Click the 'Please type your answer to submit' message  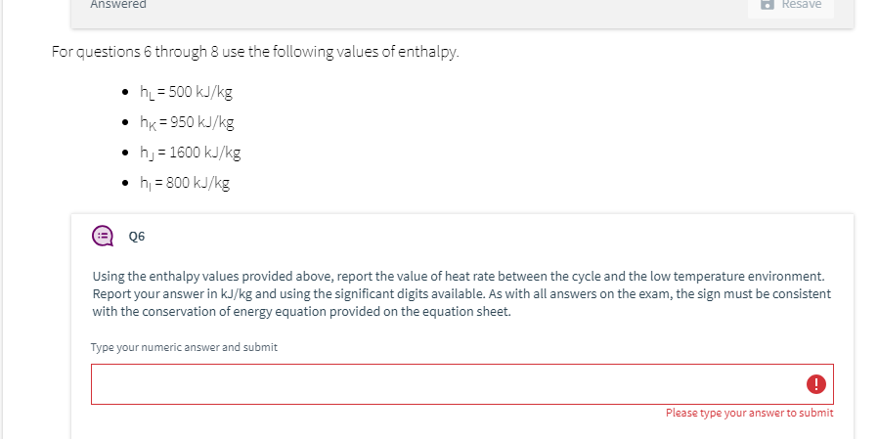[749, 413]
